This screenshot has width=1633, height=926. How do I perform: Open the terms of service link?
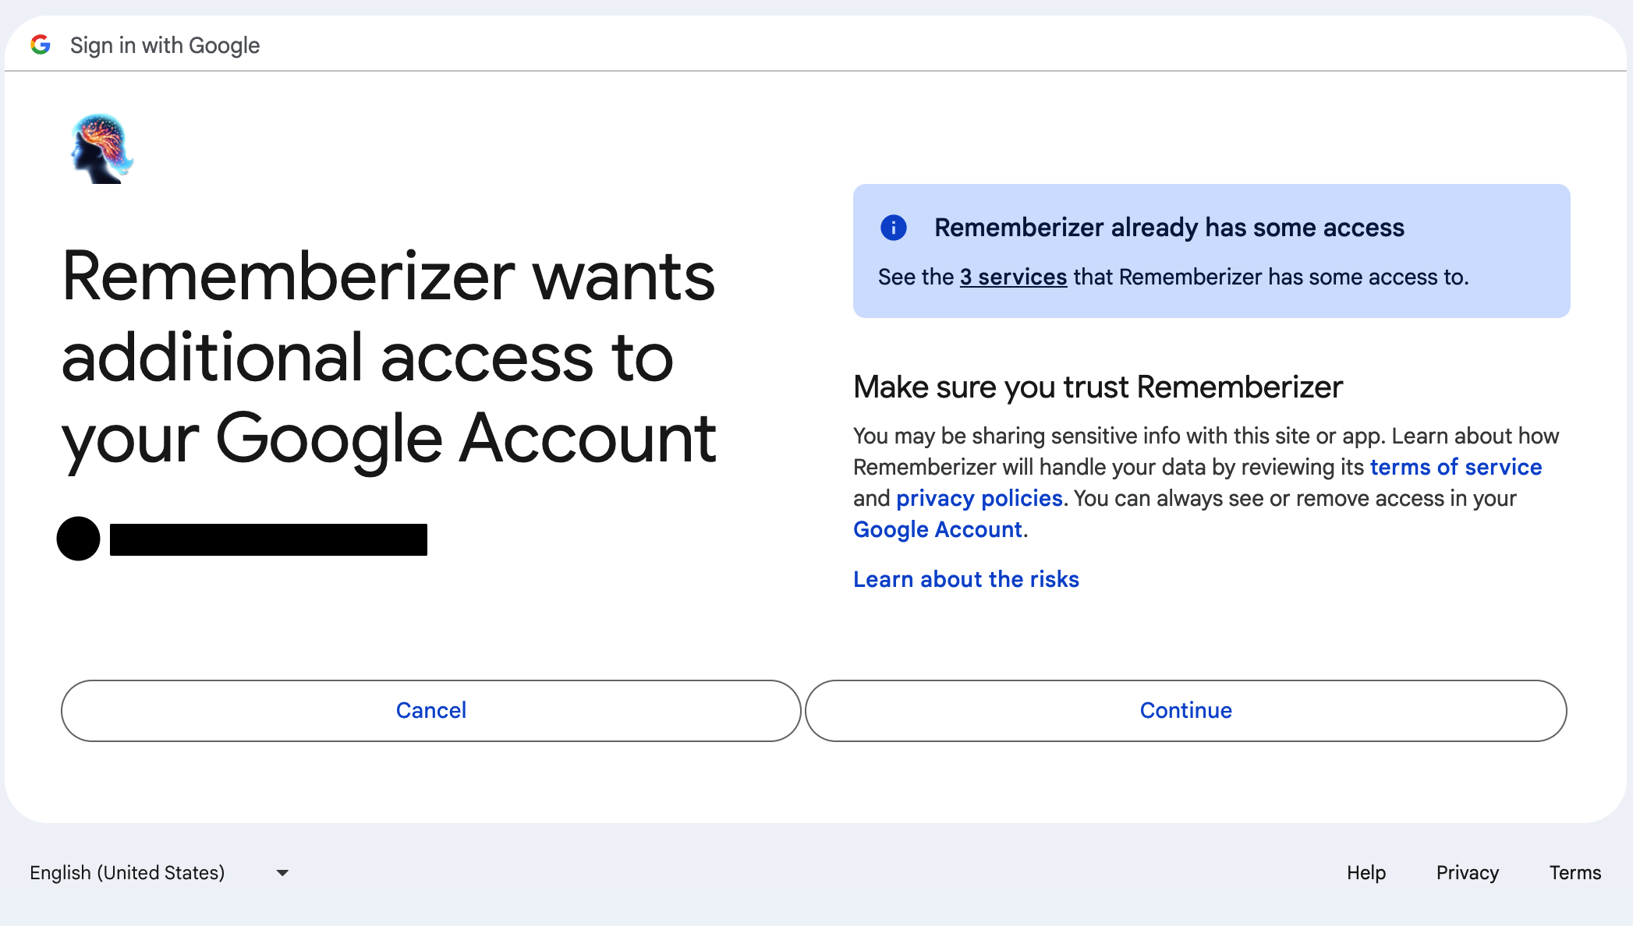point(1455,467)
